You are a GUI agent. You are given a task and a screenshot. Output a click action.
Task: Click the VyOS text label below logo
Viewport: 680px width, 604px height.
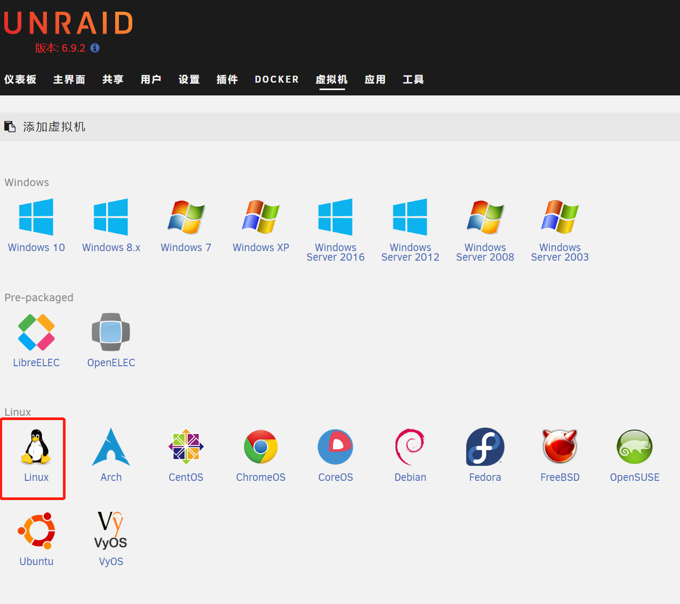point(111,561)
